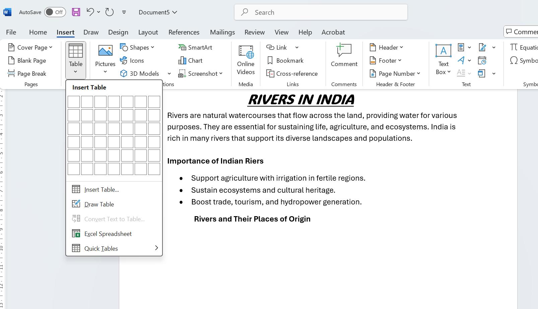Click the top-left cell of table grid
Screen dimensions: 538x309
click(x=74, y=102)
